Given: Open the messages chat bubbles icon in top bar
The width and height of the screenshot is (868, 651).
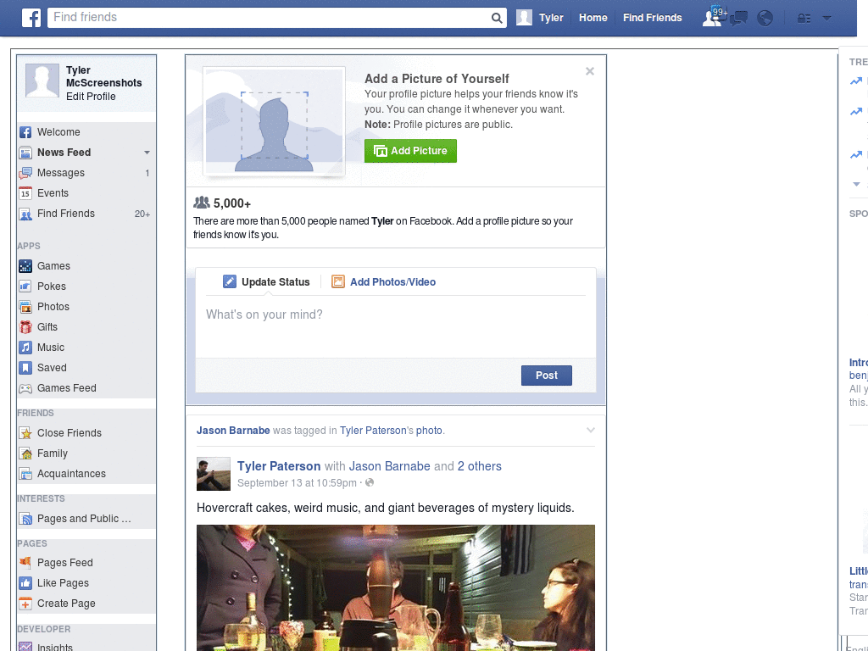Looking at the screenshot, I should (738, 18).
